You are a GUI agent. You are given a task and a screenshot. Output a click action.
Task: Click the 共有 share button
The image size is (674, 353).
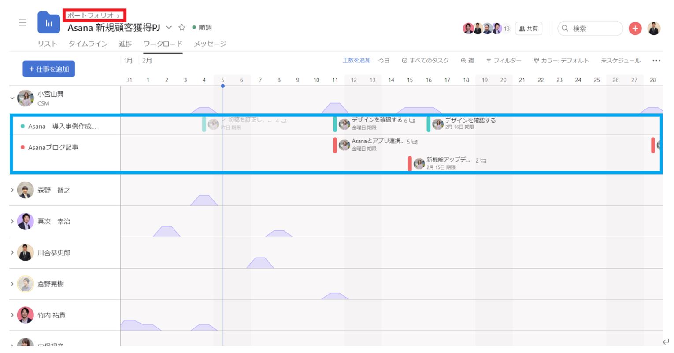pos(529,29)
